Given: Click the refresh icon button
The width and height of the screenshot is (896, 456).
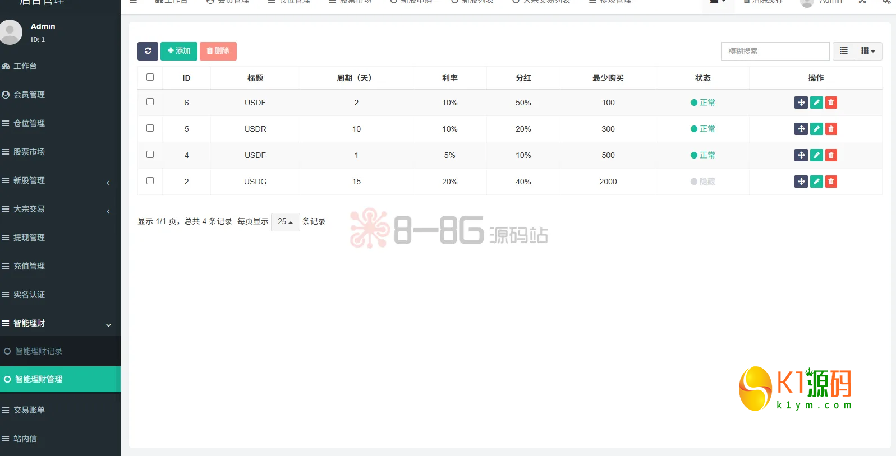Looking at the screenshot, I should (148, 51).
